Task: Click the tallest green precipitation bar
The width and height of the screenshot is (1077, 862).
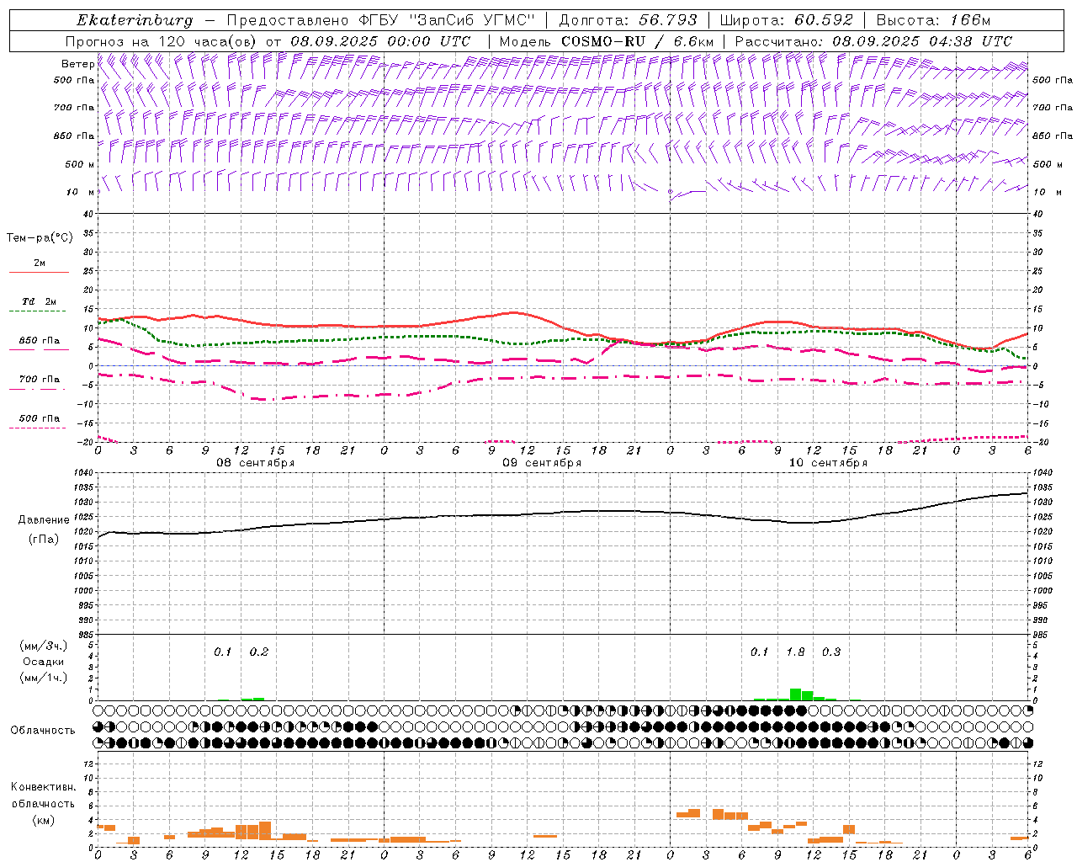Action: click(x=795, y=694)
